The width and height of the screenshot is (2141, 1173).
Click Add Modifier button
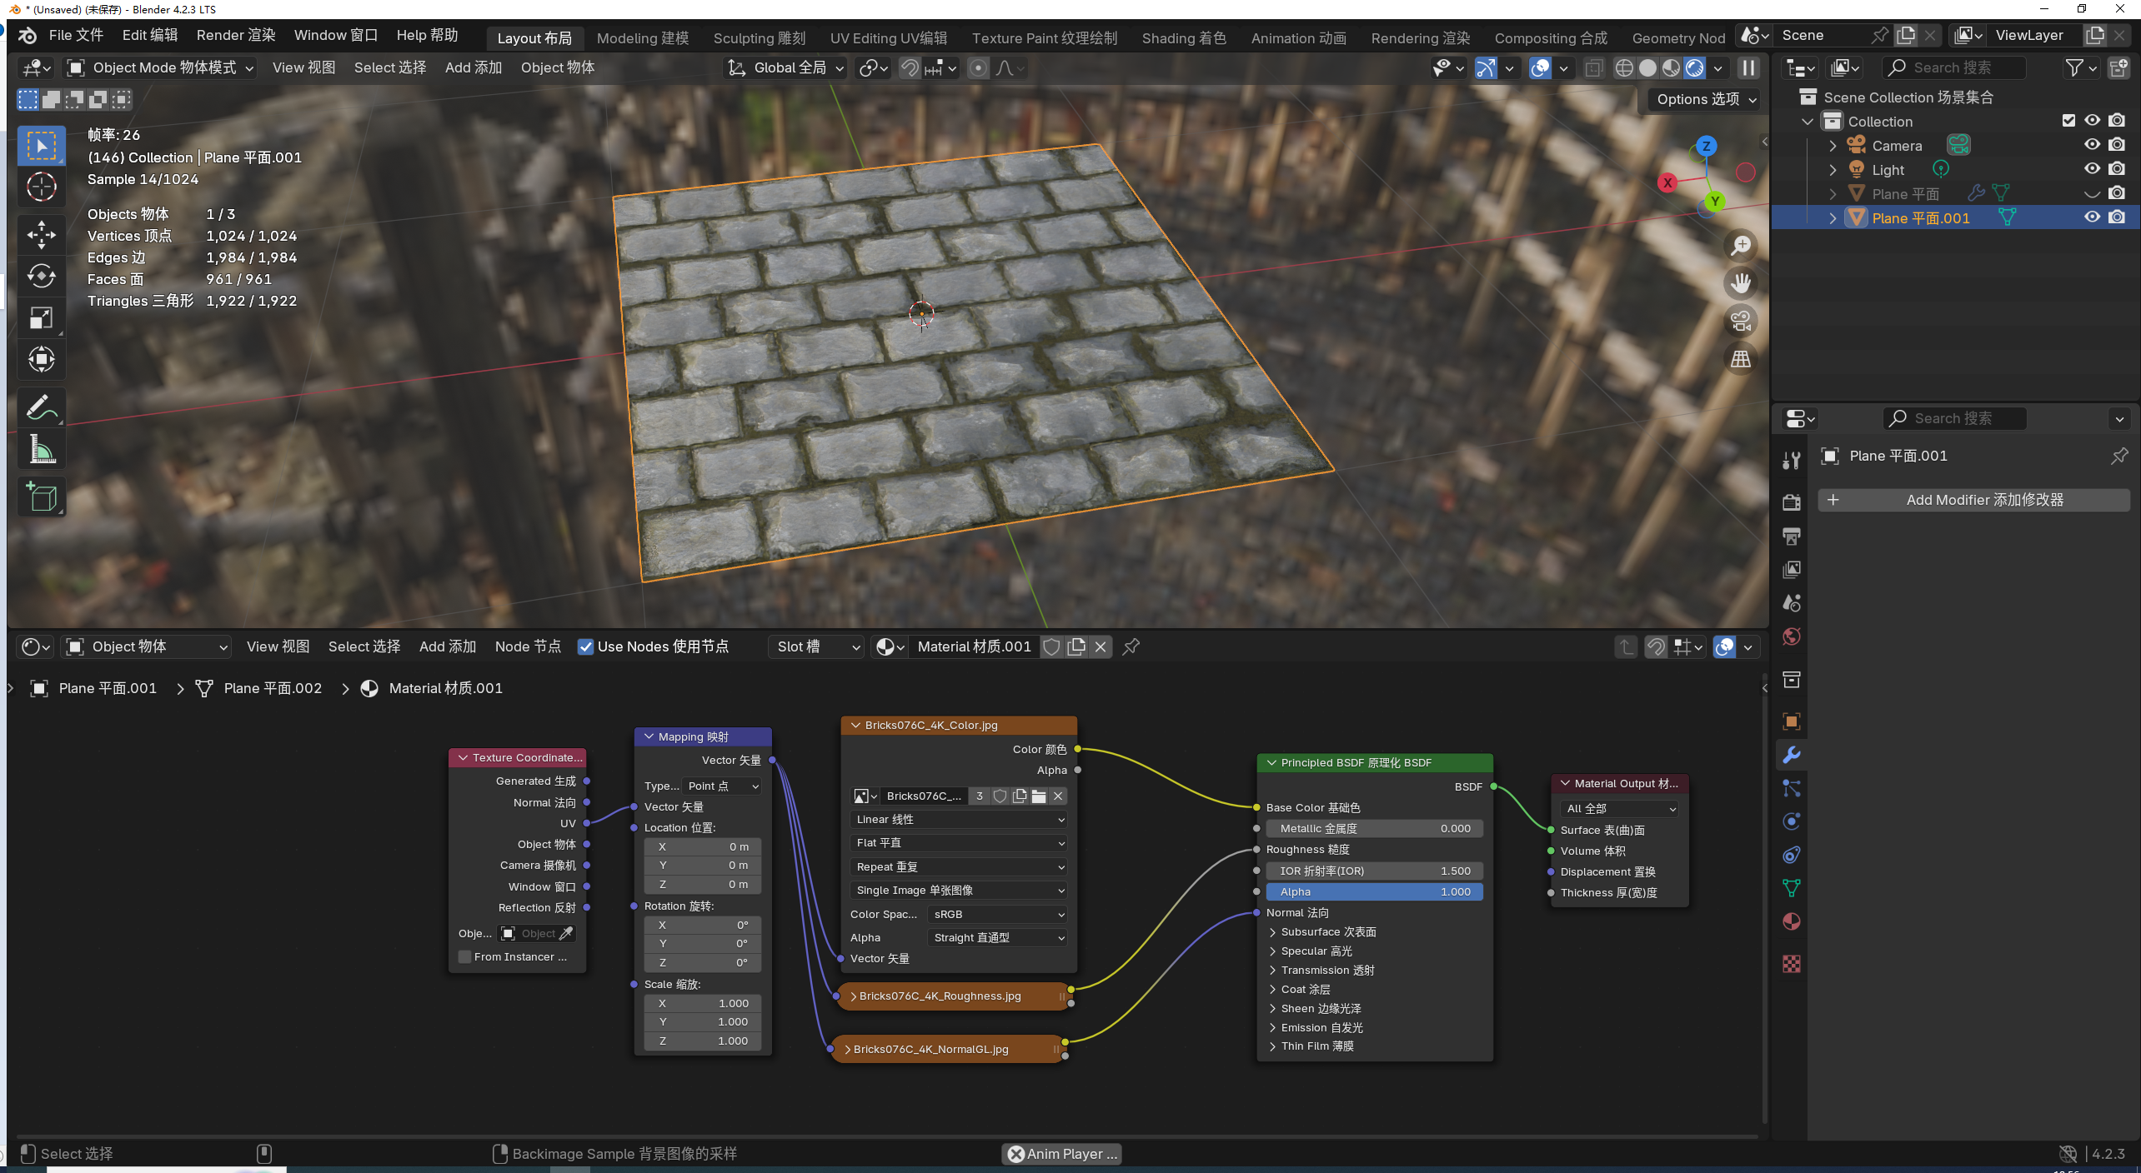(1974, 500)
